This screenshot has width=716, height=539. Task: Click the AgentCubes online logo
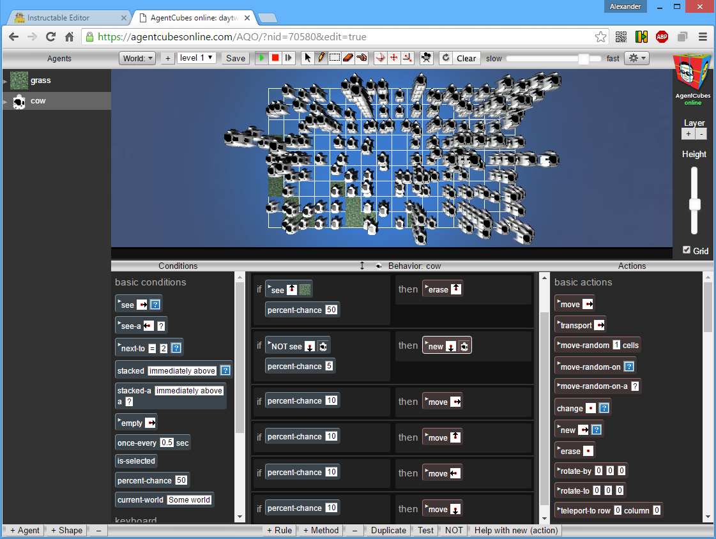pyautogui.click(x=693, y=79)
